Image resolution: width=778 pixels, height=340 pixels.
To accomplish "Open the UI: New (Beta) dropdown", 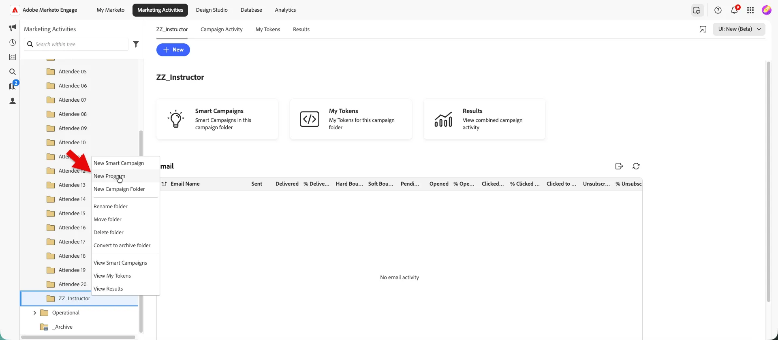I will 739,29.
